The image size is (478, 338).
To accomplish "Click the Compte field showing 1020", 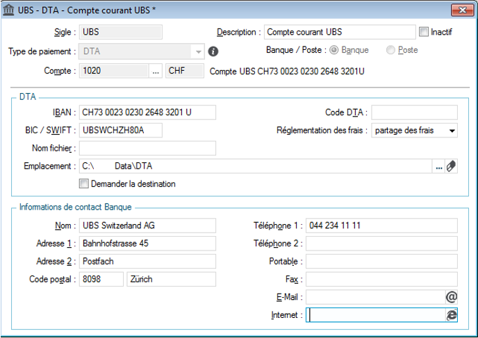I will click(x=114, y=71).
